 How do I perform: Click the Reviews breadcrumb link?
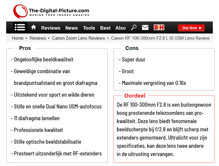coord(38,38)
